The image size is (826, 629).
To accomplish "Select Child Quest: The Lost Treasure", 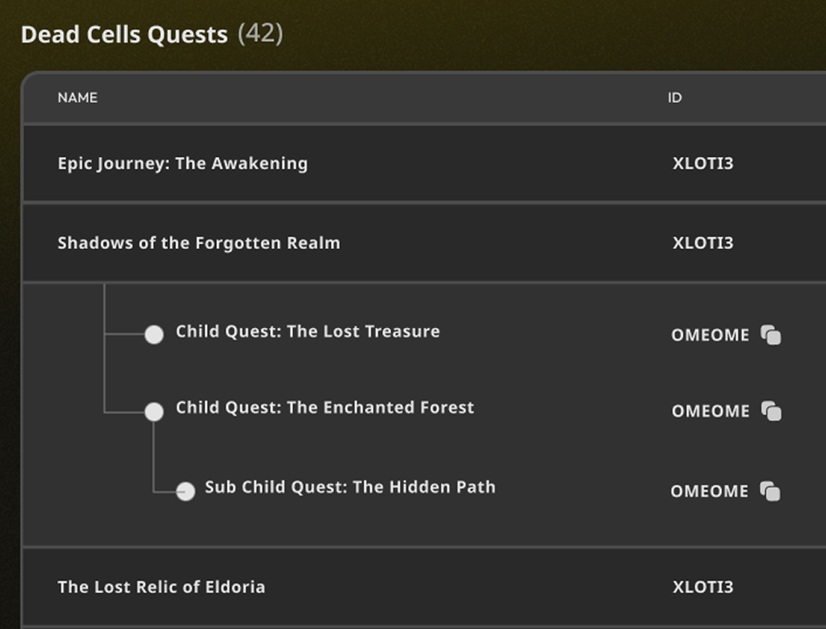I will click(x=307, y=331).
